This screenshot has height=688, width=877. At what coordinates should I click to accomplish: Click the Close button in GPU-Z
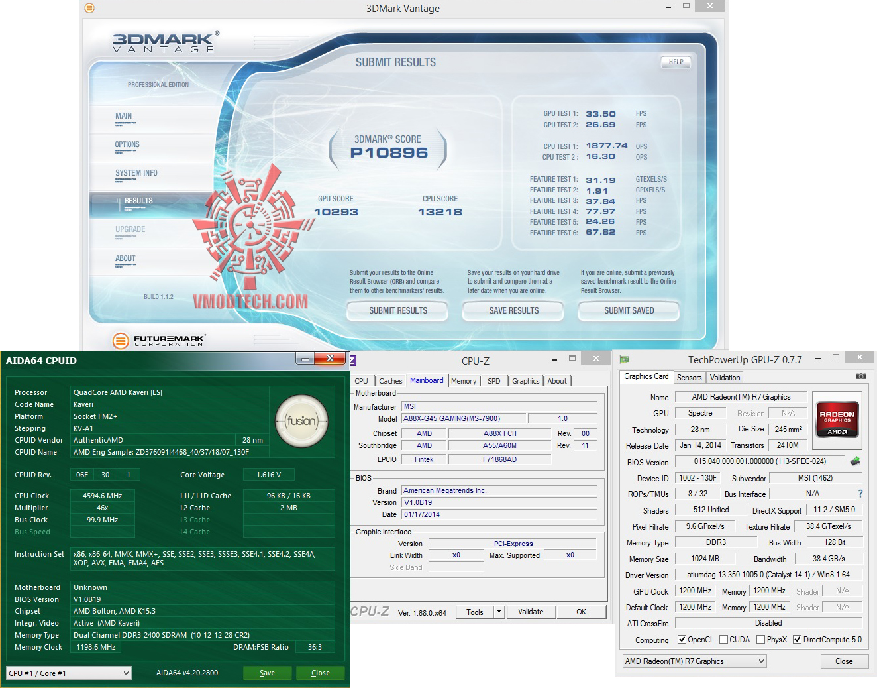[x=844, y=661]
